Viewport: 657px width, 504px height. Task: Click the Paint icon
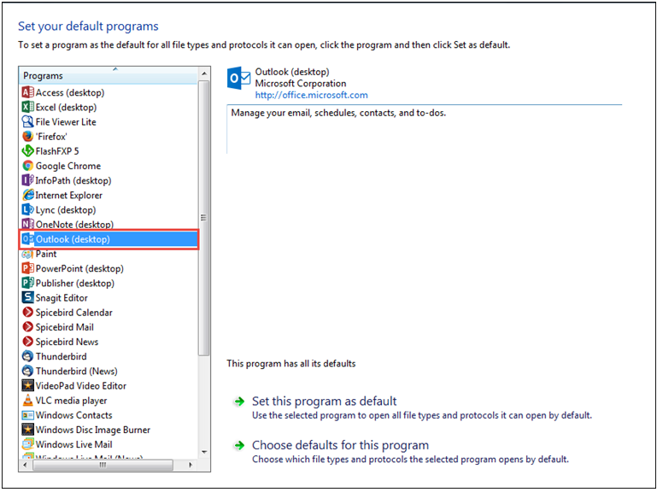point(27,254)
